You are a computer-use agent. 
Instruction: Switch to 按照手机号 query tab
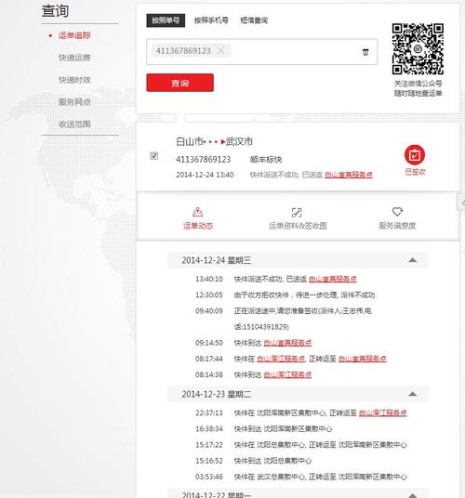click(211, 20)
